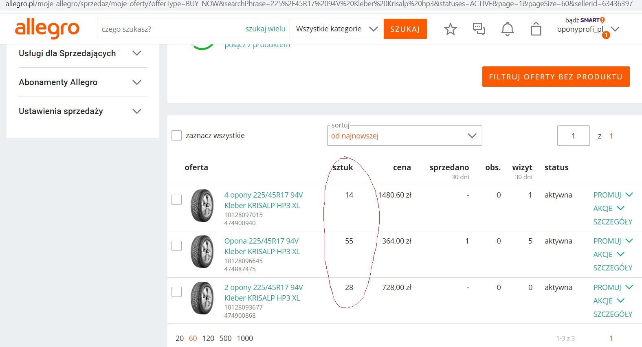Select checkbox for Opona 225/45R17 offer
This screenshot has width=642, height=347.
pos(176,246)
